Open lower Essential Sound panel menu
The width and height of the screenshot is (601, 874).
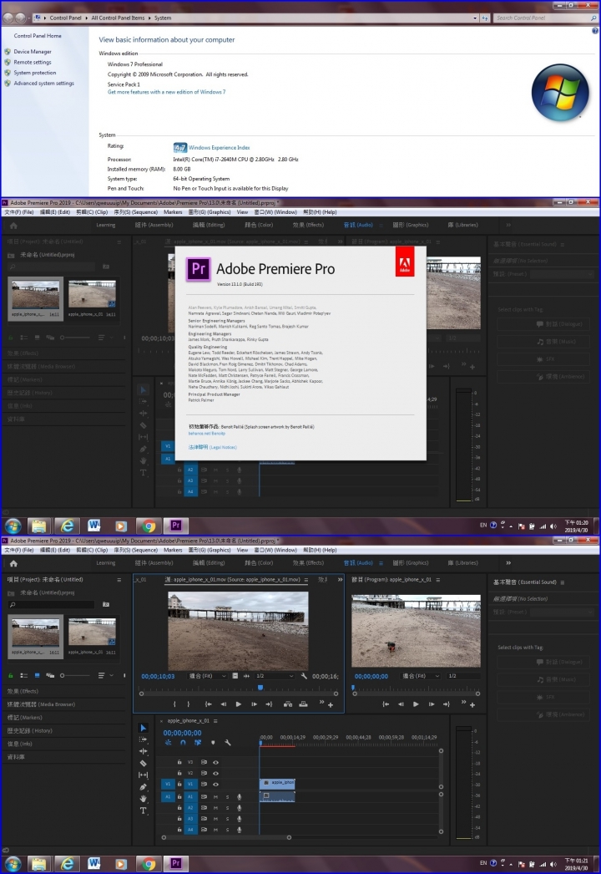coord(563,582)
